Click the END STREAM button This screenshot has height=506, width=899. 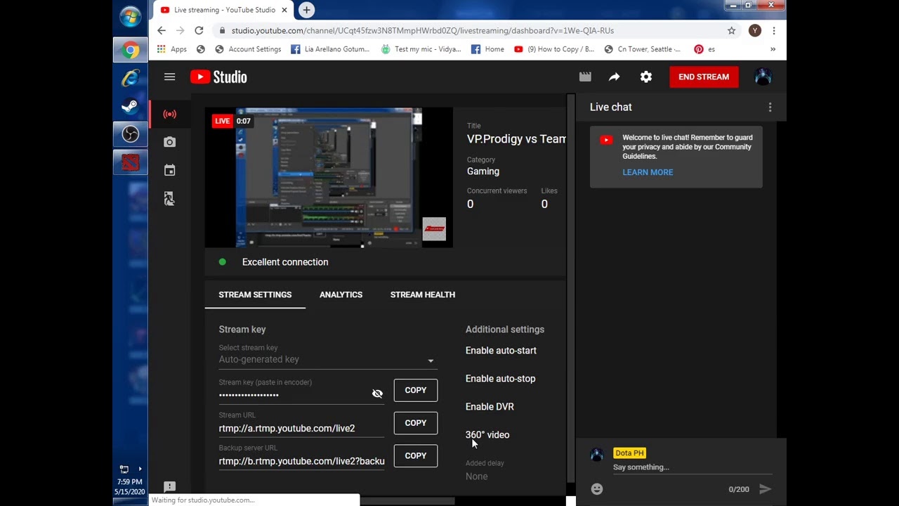coord(704,77)
